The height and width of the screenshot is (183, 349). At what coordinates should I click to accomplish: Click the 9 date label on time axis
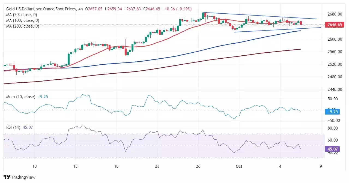321,166
